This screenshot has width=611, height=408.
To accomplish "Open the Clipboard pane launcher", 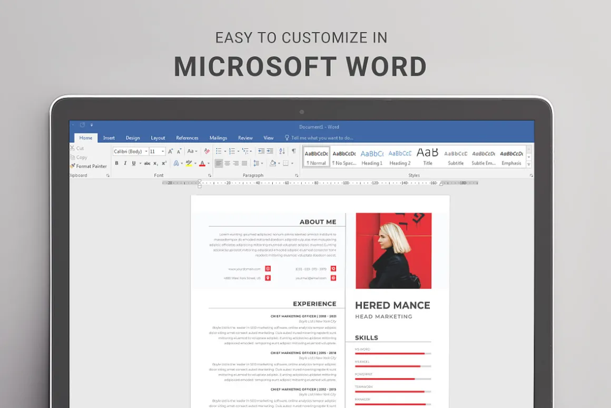I will coord(108,176).
